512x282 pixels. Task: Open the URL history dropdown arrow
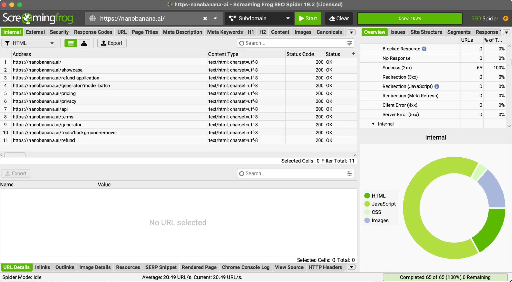pyautogui.click(x=215, y=18)
